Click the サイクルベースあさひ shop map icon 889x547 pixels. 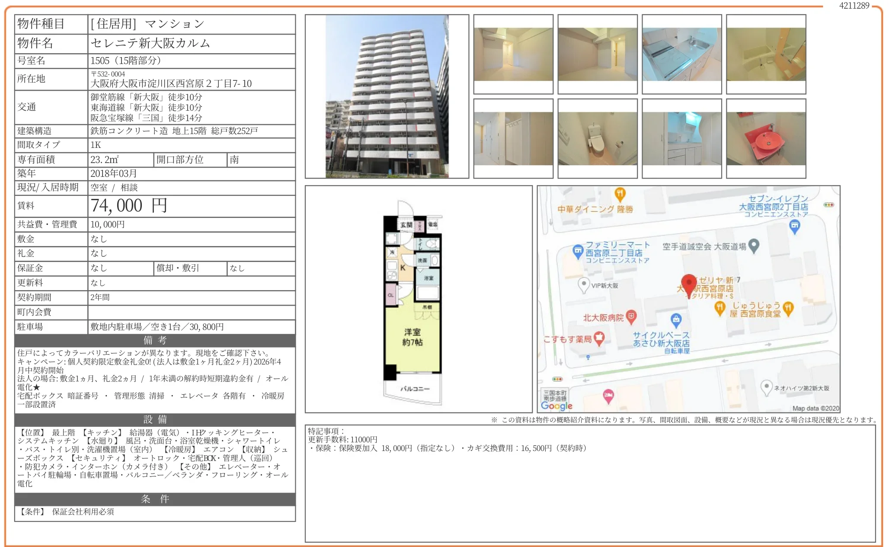pos(676,320)
